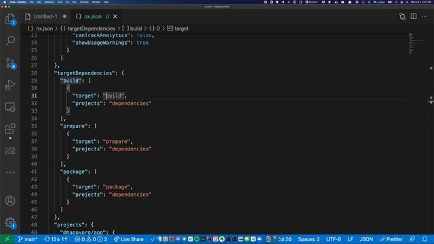Click nx.json in the breadcrumb
This screenshot has width=434, height=244.
pyautogui.click(x=44, y=28)
